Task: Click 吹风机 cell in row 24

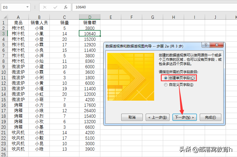Action: [18, 149]
